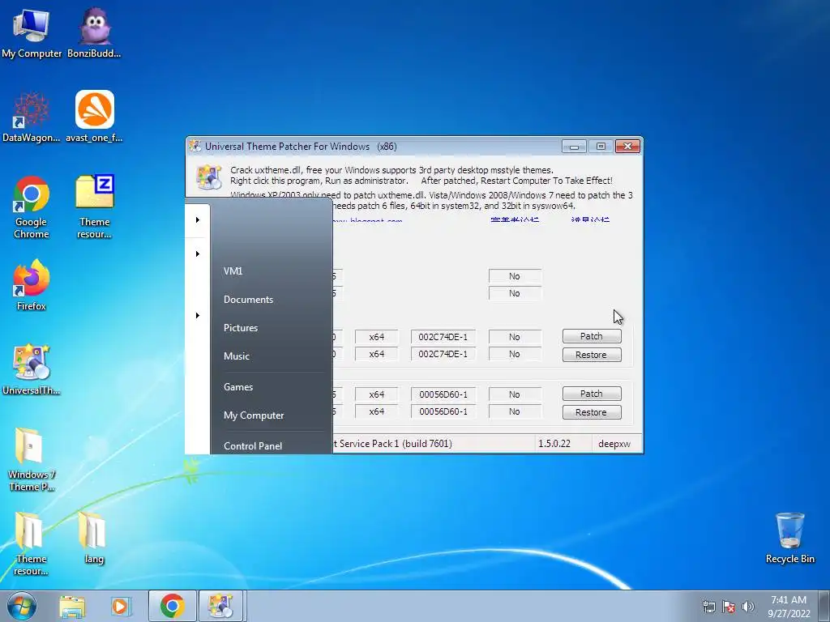Open the My Computer desktop icon
Viewport: 830px width, 622px height.
pyautogui.click(x=32, y=32)
